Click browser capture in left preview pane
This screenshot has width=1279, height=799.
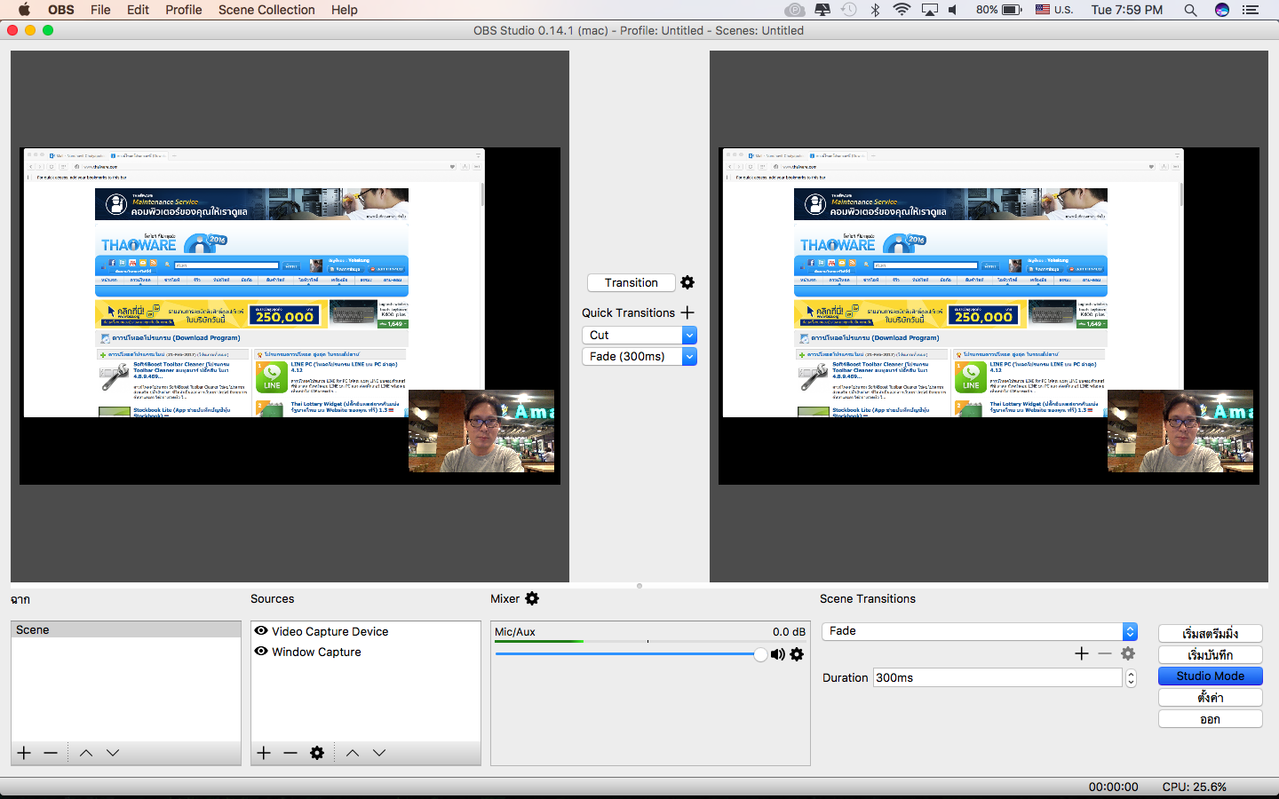(254, 282)
